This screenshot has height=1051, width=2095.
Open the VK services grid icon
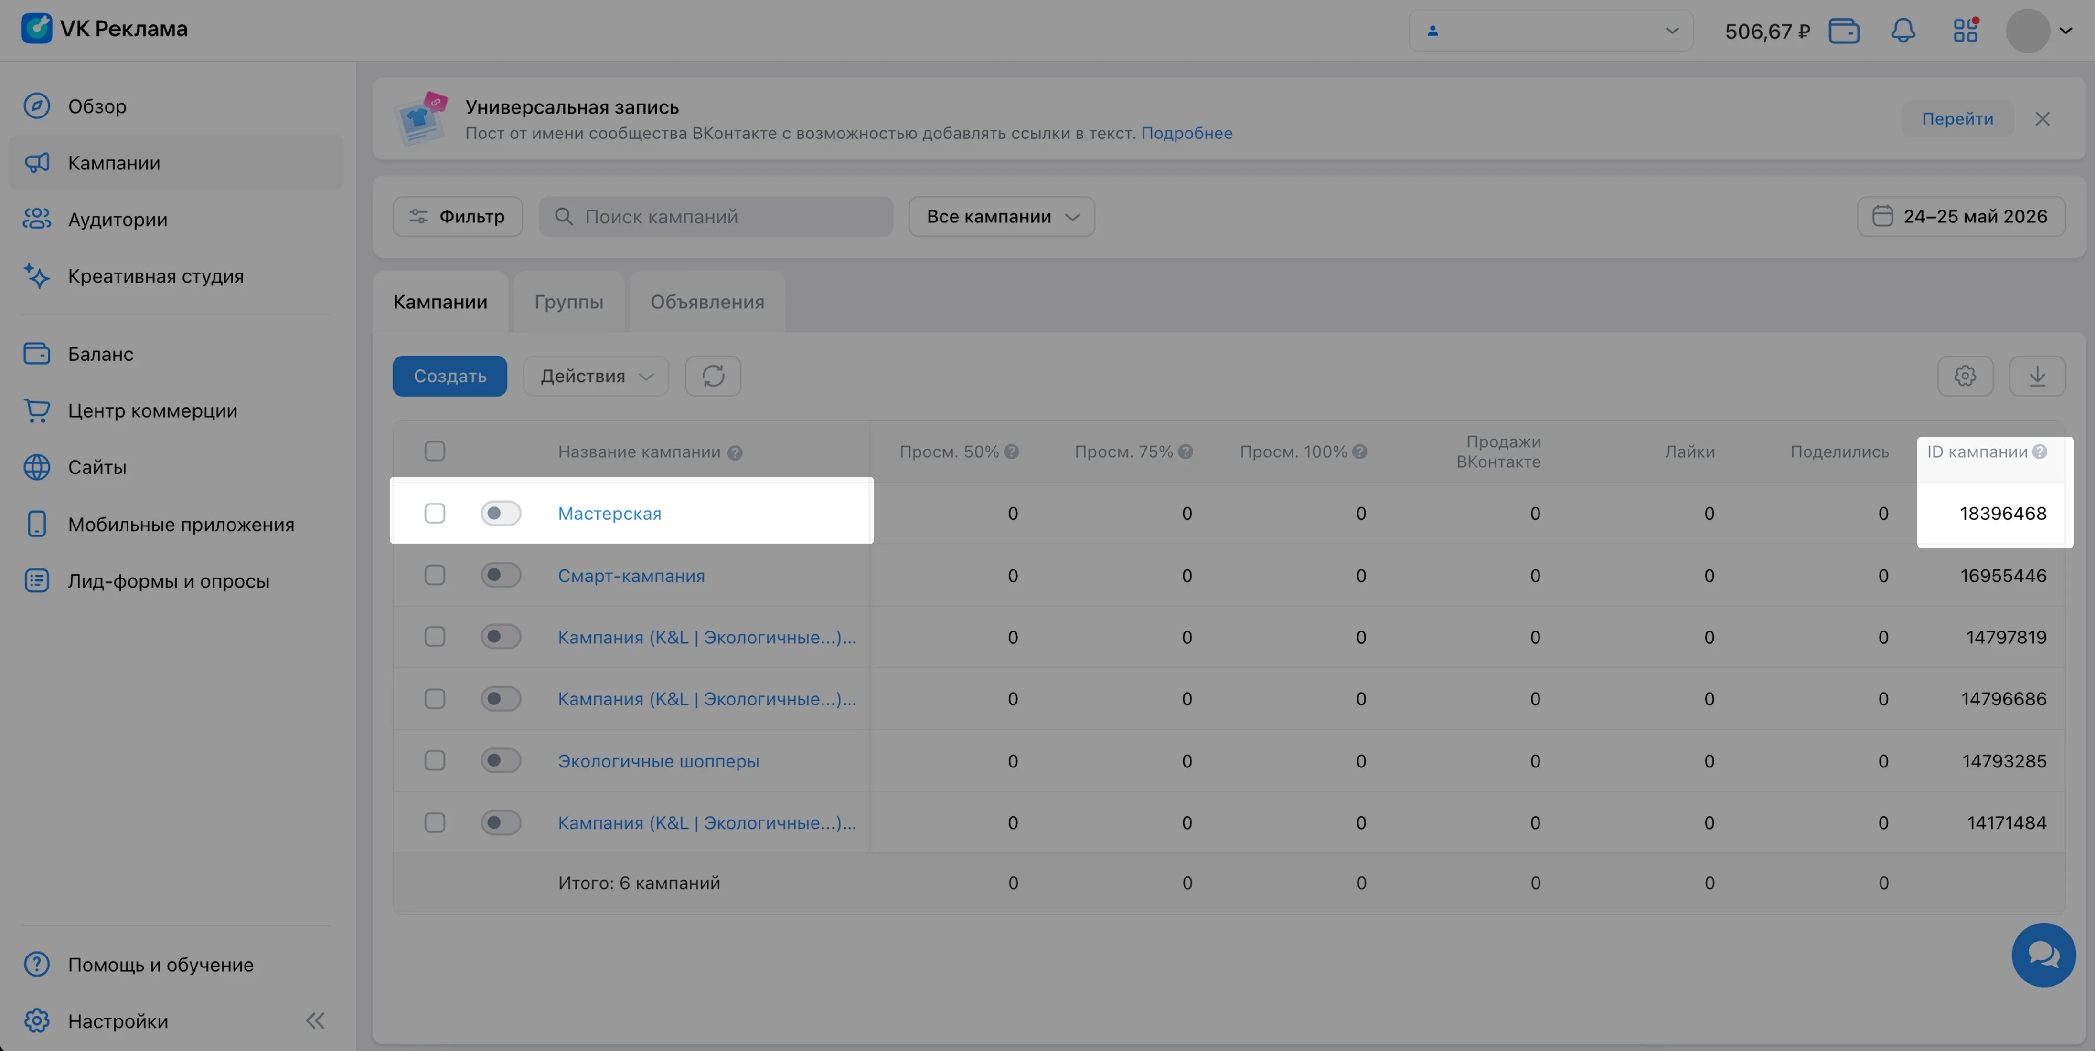click(x=1965, y=31)
